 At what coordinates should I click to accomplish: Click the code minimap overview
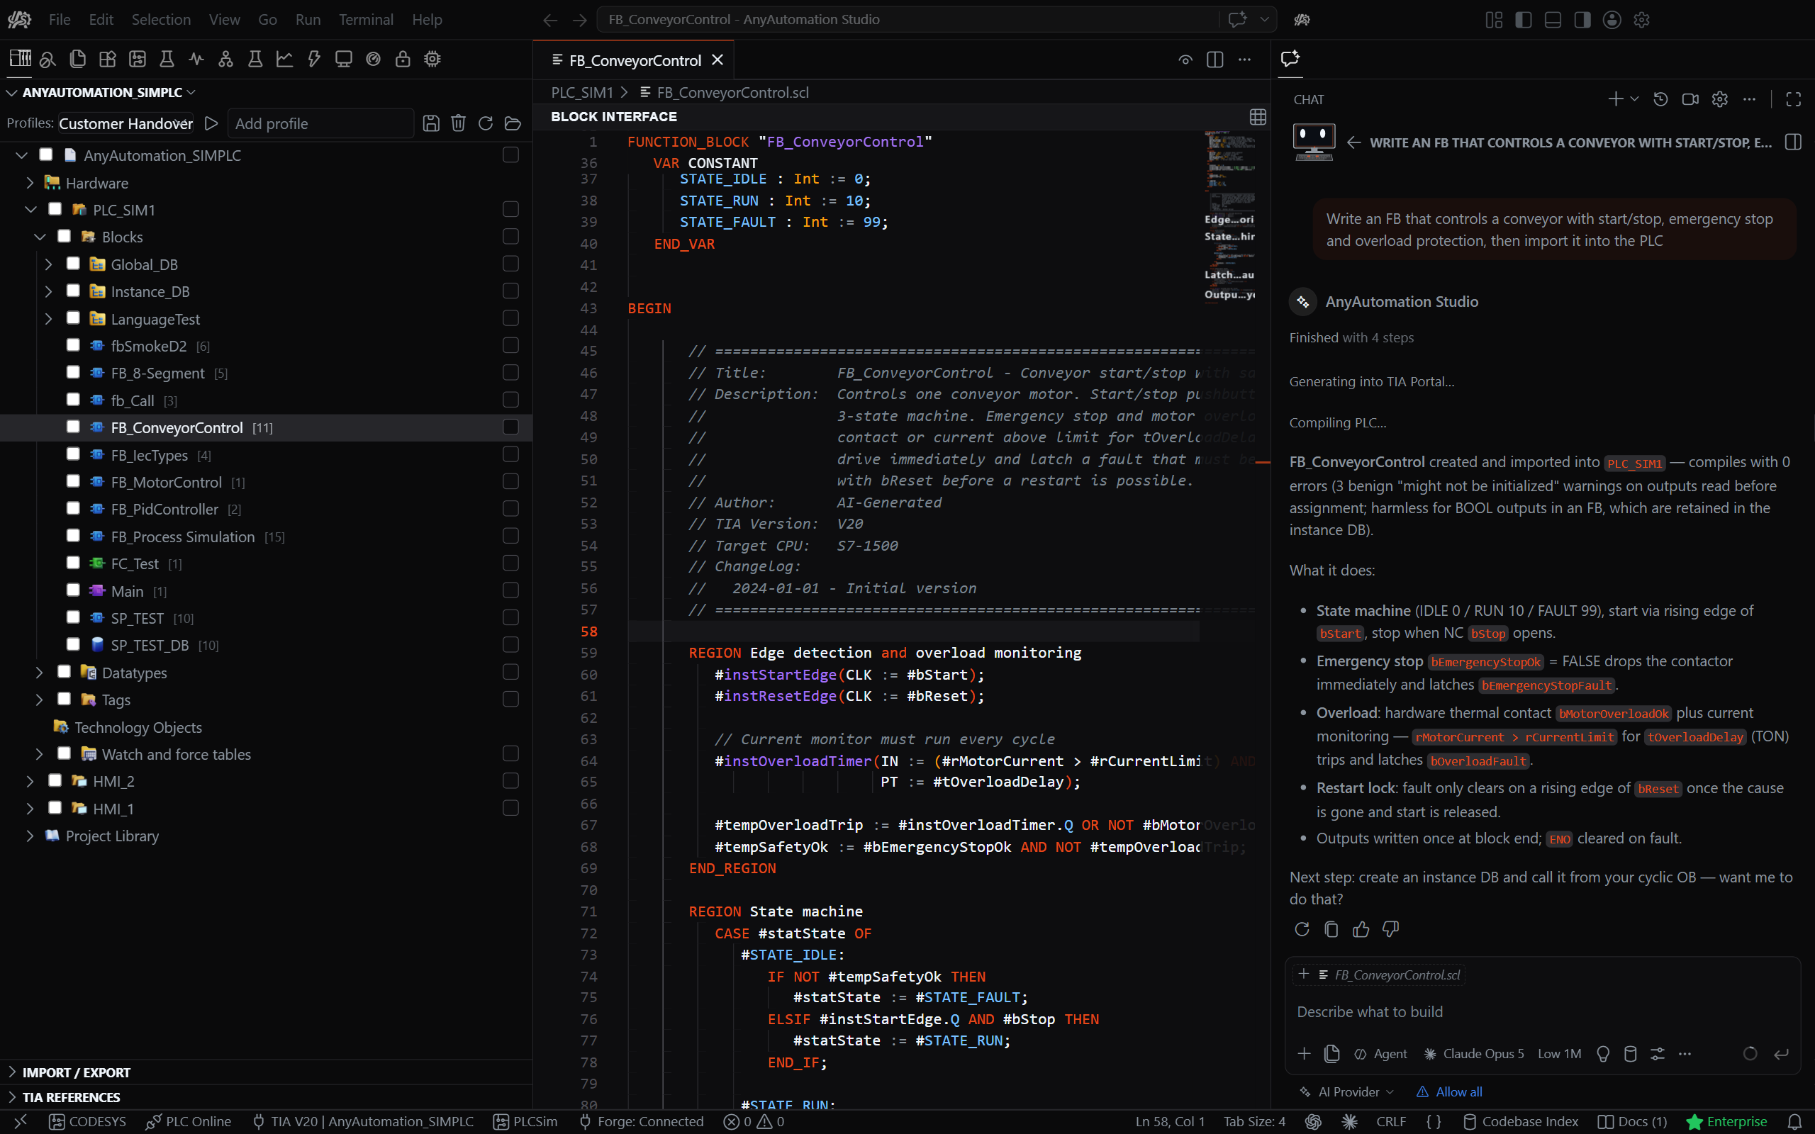(x=1230, y=218)
